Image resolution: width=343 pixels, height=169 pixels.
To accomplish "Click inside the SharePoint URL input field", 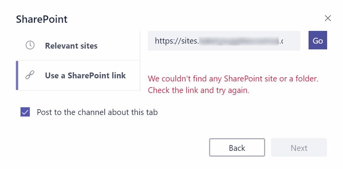I will pyautogui.click(x=224, y=41).
